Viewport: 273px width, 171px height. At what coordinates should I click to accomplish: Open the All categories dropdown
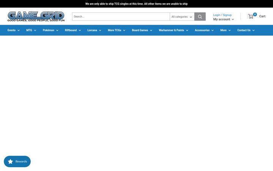tap(182, 17)
